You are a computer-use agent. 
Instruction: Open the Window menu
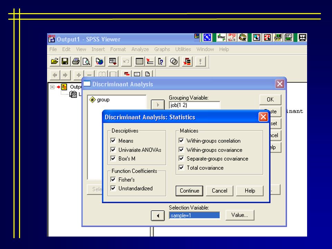[x=205, y=49]
